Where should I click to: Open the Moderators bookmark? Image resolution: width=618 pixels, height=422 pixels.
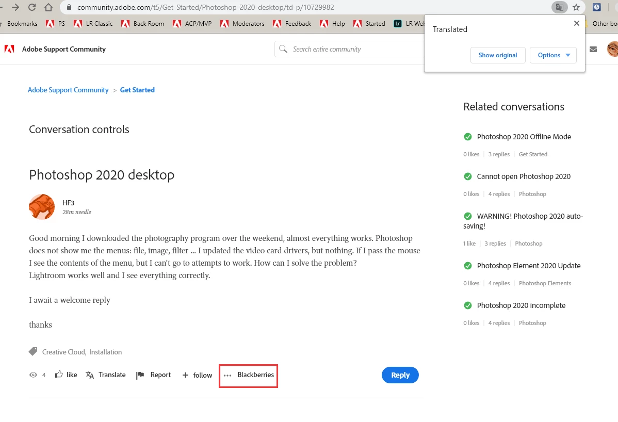(242, 24)
